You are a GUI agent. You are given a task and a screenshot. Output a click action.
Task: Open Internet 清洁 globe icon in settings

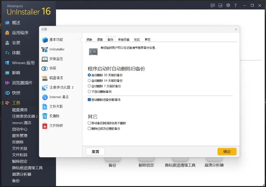click(45, 97)
